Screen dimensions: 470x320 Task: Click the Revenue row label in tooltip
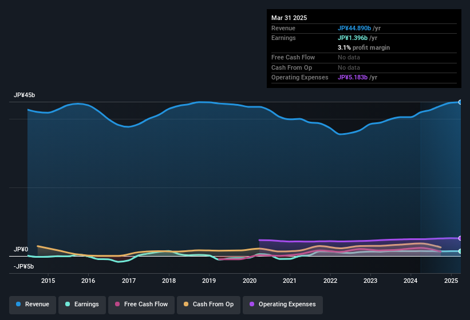[x=283, y=28]
